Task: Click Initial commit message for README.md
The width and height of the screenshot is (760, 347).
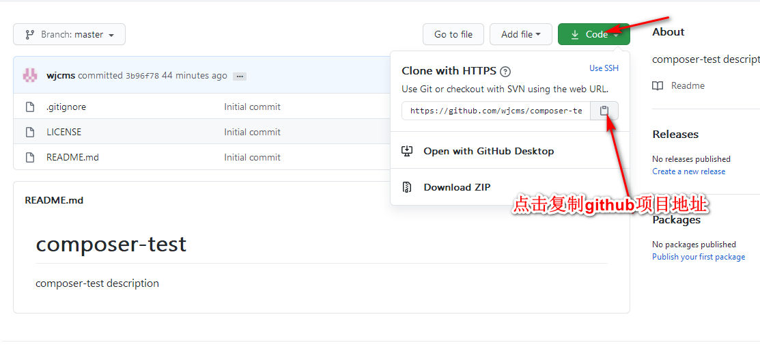Action: point(252,157)
